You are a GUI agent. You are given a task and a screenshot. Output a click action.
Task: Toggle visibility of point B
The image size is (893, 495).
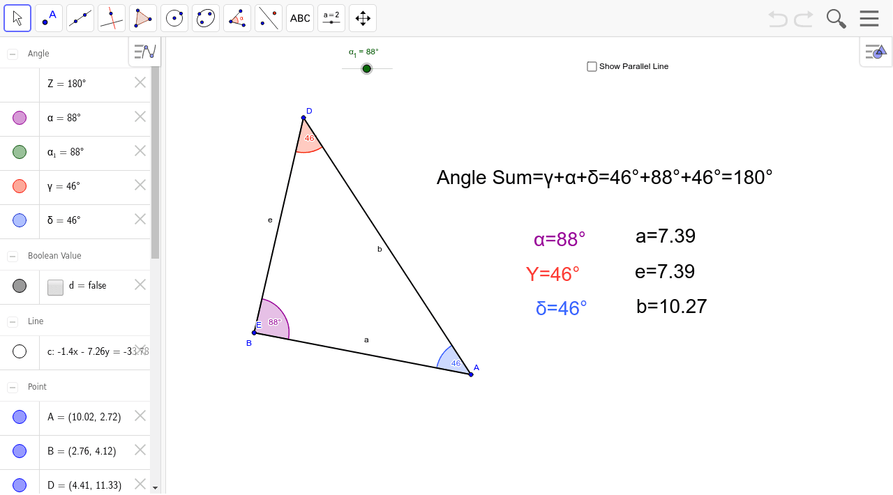20,451
